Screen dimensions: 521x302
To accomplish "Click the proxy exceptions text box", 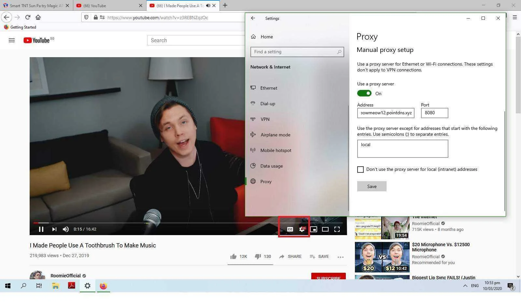I will click(x=402, y=149).
